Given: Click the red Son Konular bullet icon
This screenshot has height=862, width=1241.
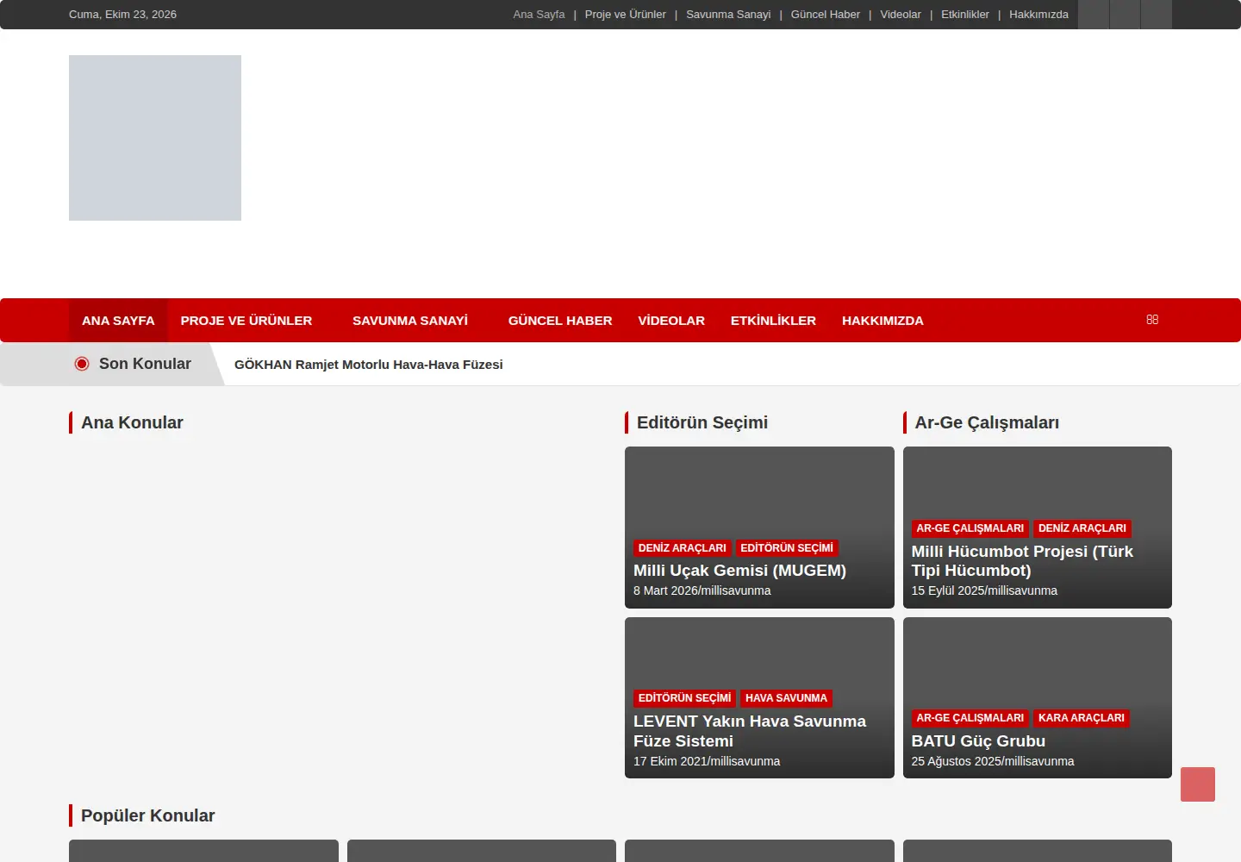Looking at the screenshot, I should tap(82, 364).
